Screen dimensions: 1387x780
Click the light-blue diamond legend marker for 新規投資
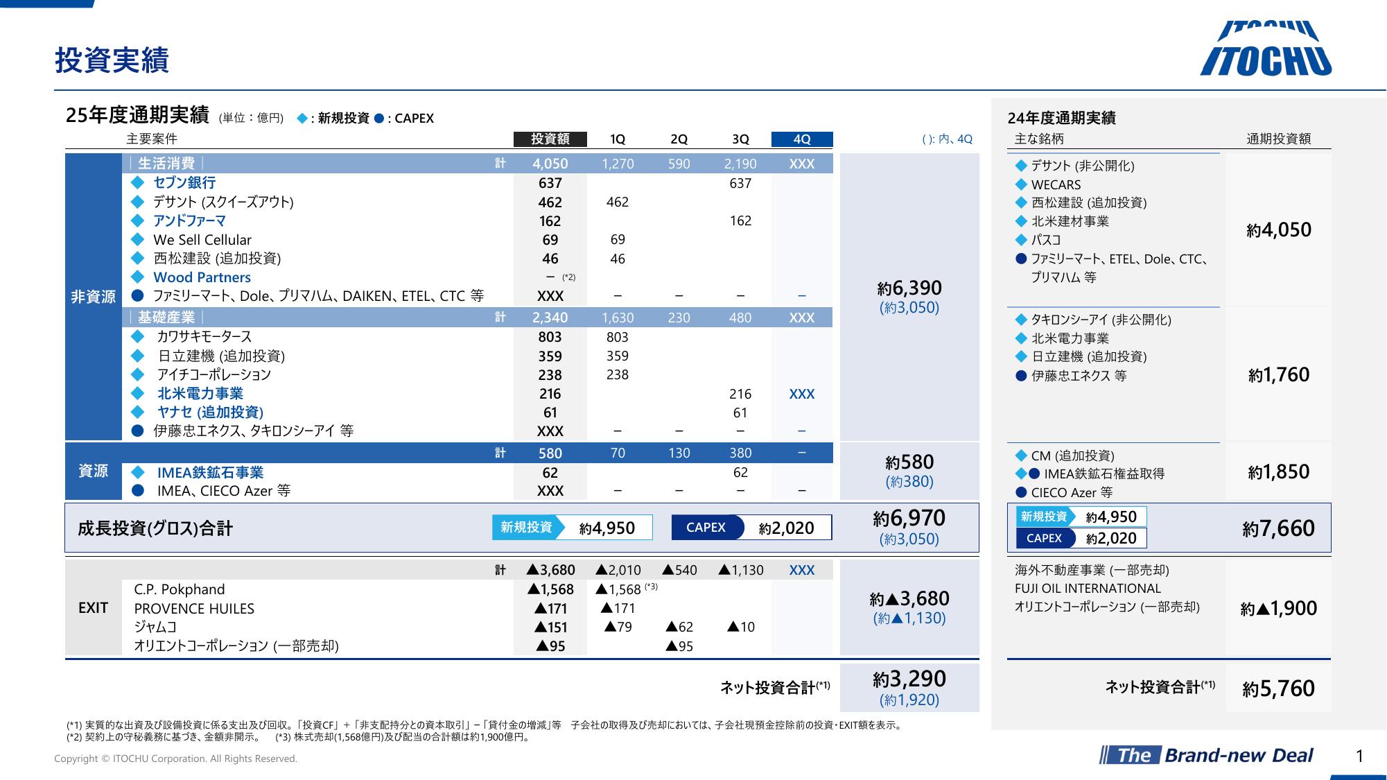[302, 119]
